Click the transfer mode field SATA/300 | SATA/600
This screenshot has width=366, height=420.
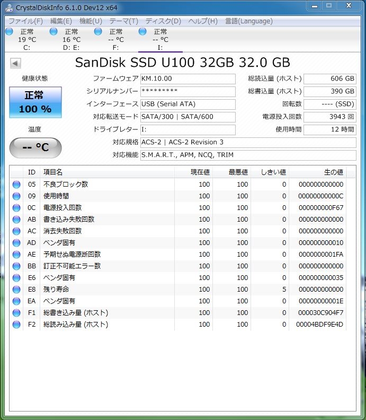188,117
